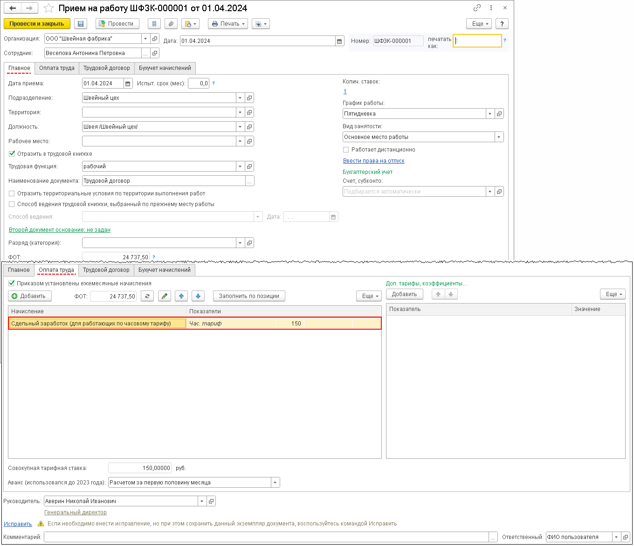Enable the Работает дистанционно checkbox
This screenshot has width=634, height=546.
coord(346,150)
